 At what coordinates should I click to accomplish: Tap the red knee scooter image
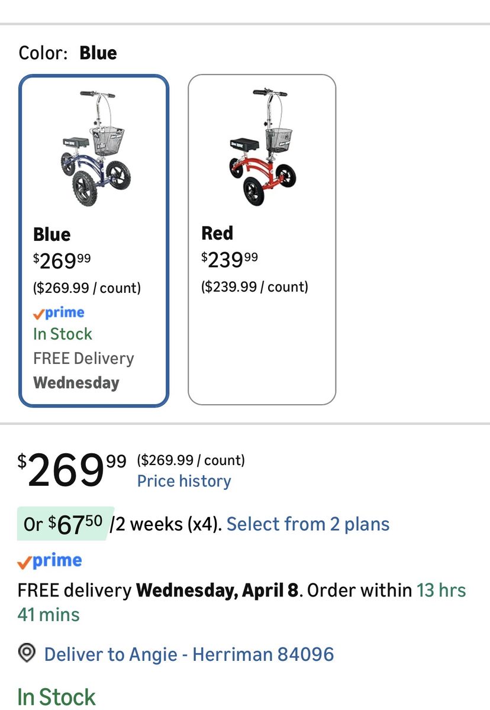coord(262,148)
